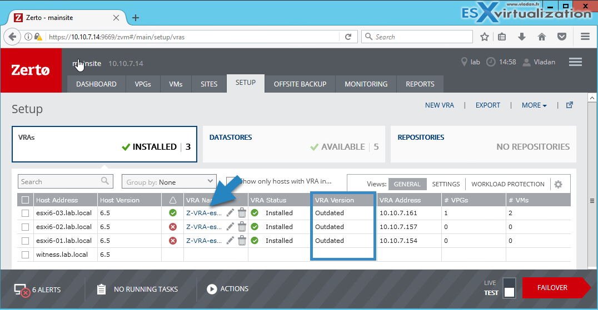Select the SETTINGS view
598x310 pixels.
446,184
